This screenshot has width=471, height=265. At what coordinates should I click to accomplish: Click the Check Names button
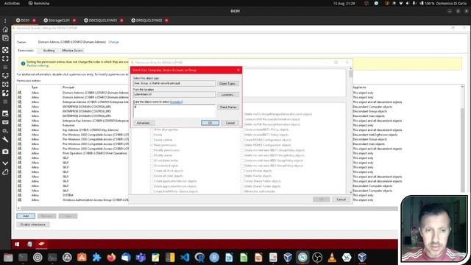pos(228,107)
